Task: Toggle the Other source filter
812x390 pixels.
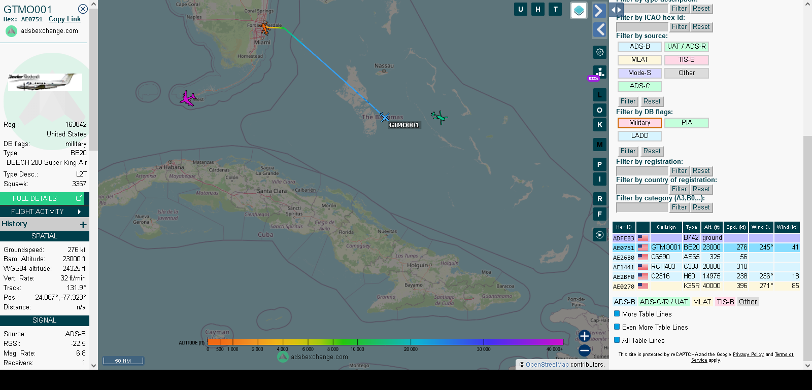Action: click(x=687, y=73)
